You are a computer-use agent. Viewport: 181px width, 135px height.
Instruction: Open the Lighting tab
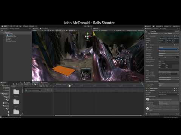pyautogui.click(x=163, y=28)
